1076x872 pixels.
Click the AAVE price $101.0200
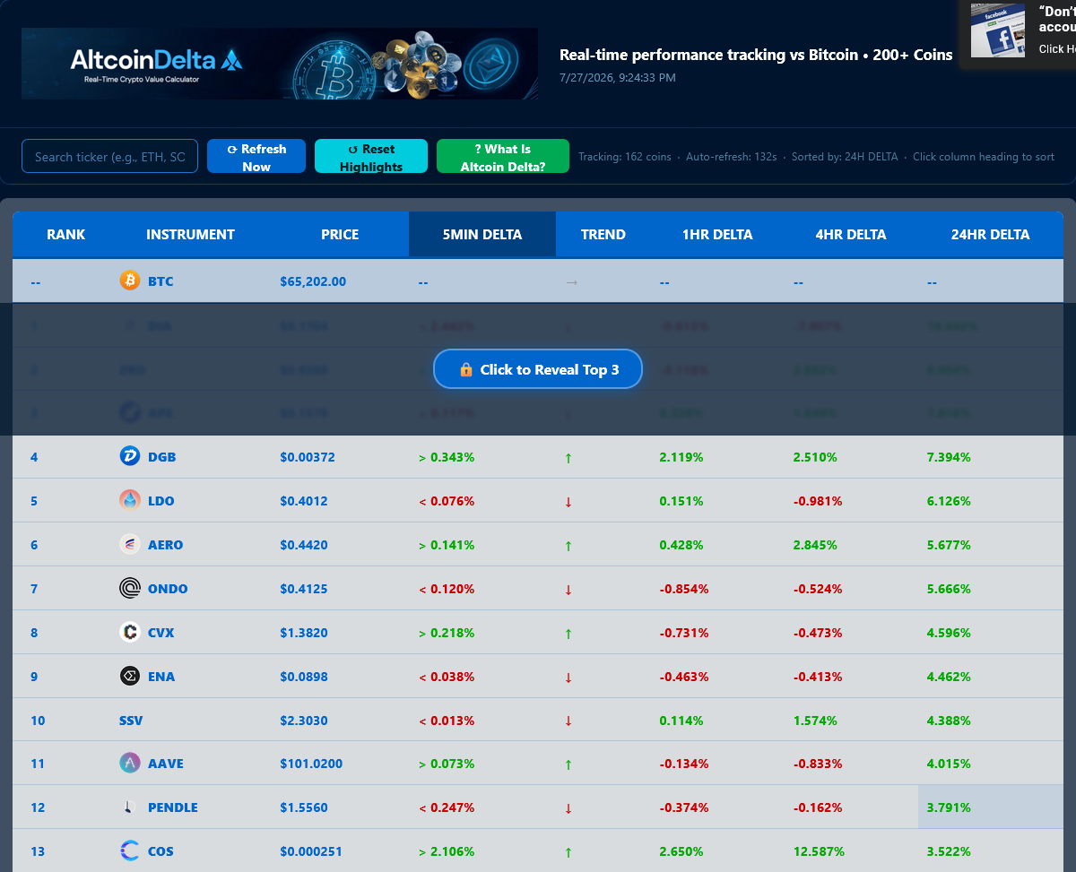tap(311, 764)
